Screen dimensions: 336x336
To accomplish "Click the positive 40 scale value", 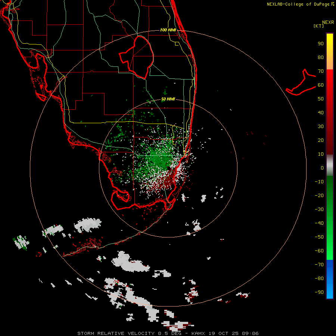I will [x=321, y=112].
